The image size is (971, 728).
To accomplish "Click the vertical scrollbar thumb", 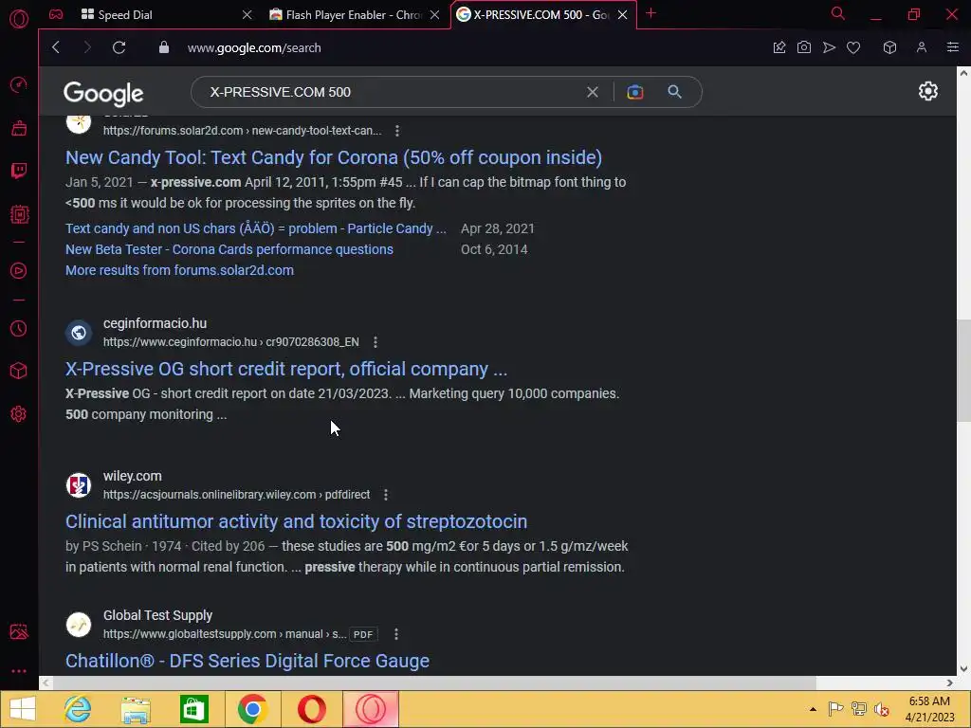I will click(x=963, y=371).
